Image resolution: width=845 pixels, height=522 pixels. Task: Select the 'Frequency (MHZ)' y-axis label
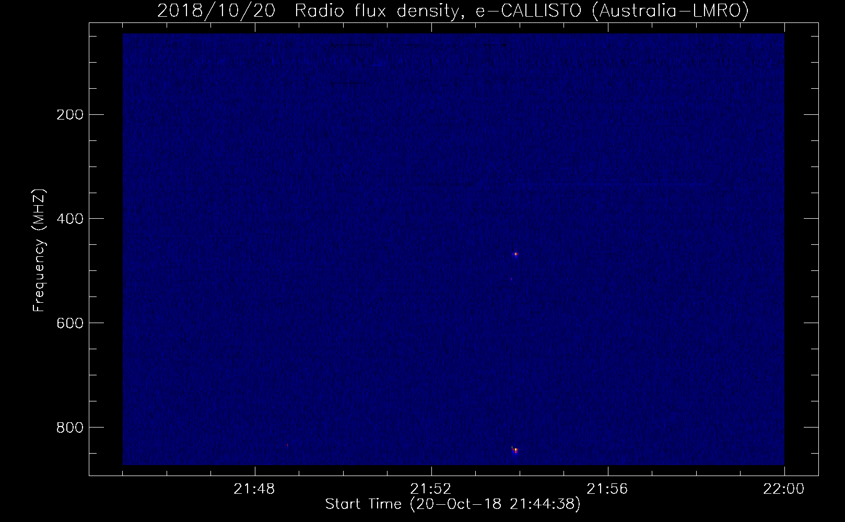pos(39,251)
